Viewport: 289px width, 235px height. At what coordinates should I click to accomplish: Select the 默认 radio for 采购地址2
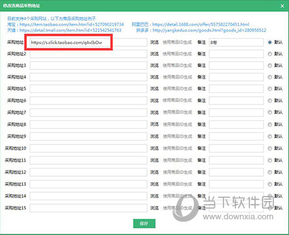point(269,54)
